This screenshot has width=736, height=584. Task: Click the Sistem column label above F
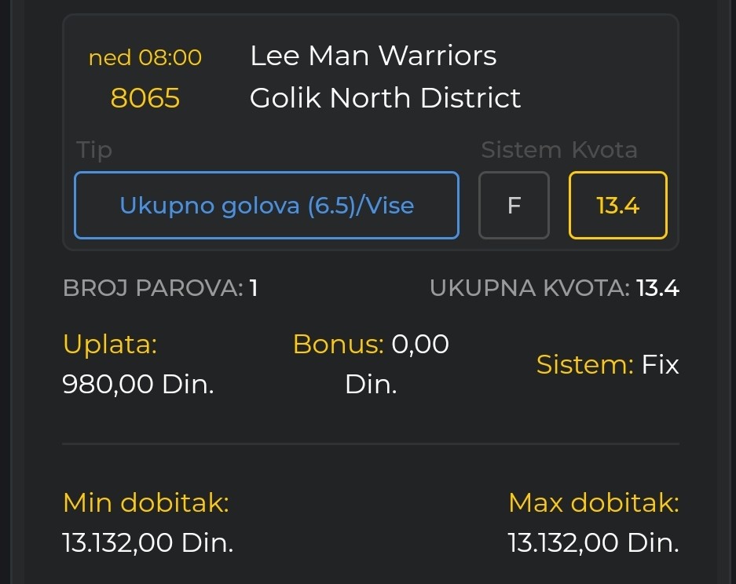point(521,150)
